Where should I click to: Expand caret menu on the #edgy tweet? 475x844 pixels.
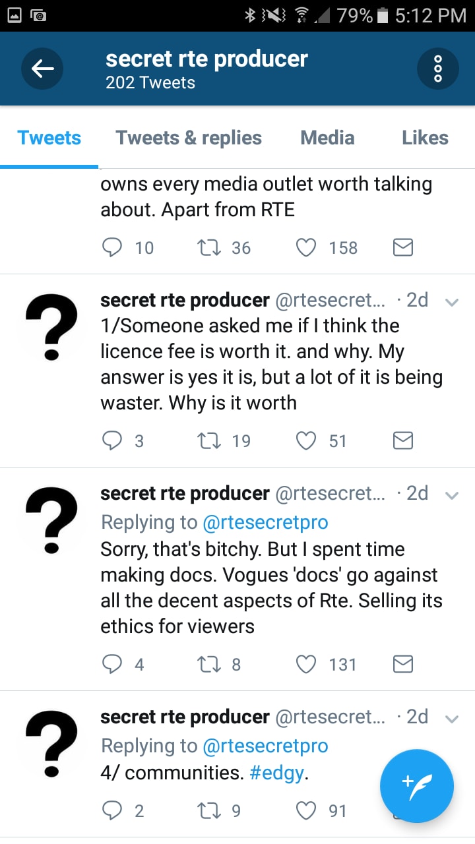452,719
